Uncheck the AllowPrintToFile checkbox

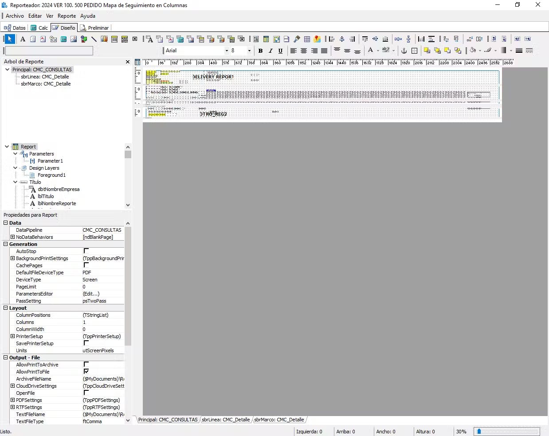coord(86,372)
